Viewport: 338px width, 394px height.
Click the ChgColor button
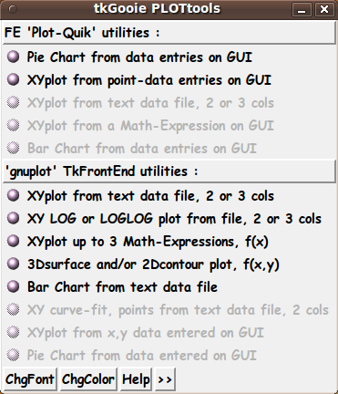[88, 379]
